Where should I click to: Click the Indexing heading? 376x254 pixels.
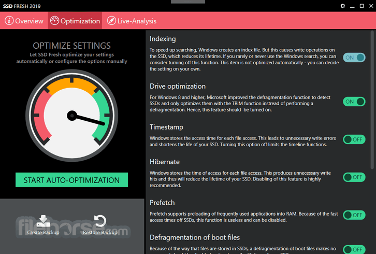click(163, 39)
